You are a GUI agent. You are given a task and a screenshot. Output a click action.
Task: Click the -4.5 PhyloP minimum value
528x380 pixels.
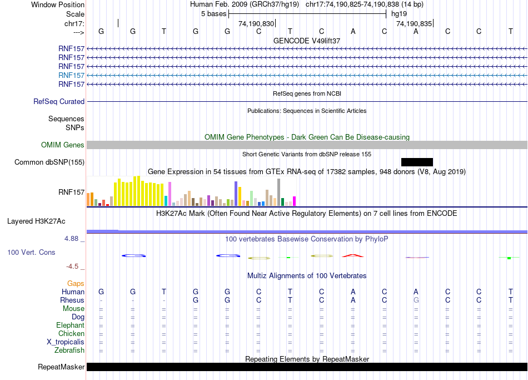point(72,267)
